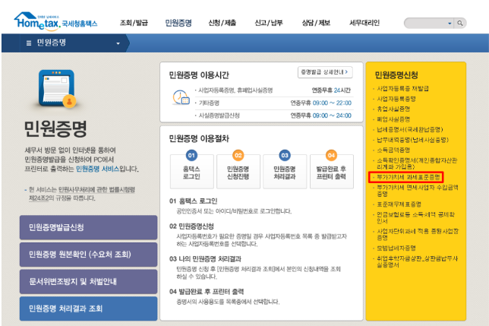Open the 세무대리인 menu
Image resolution: width=489 pixels, height=326 pixels.
[x=364, y=23]
